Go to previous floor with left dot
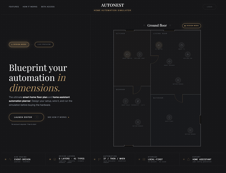Screen dimensions: 226x173 click(x=144, y=25)
